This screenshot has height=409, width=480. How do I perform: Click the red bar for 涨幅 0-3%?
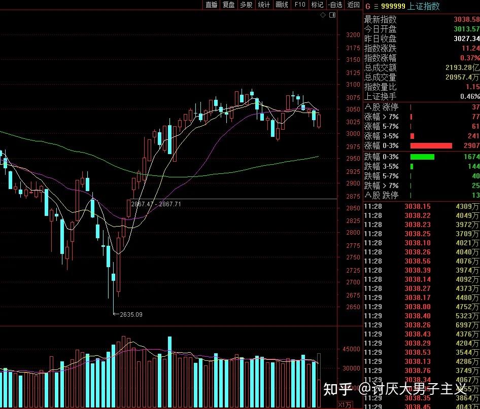pos(431,146)
